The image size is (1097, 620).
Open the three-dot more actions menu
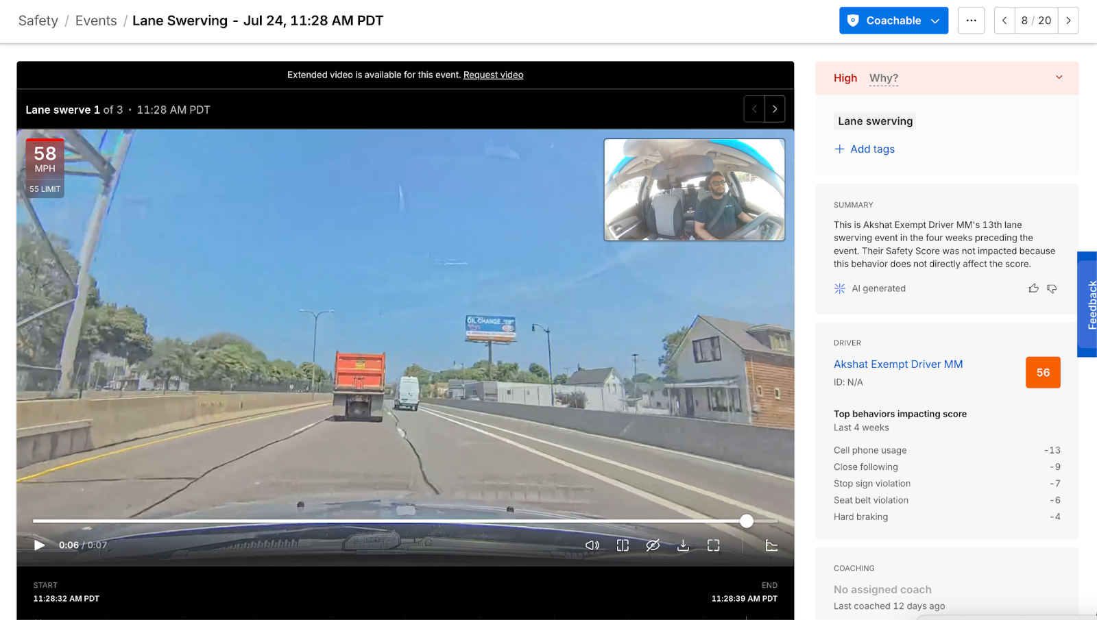[971, 21]
